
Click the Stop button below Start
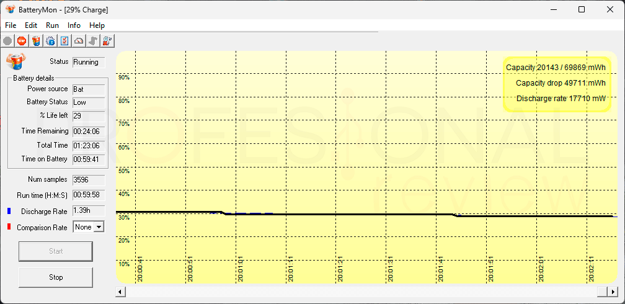click(56, 277)
